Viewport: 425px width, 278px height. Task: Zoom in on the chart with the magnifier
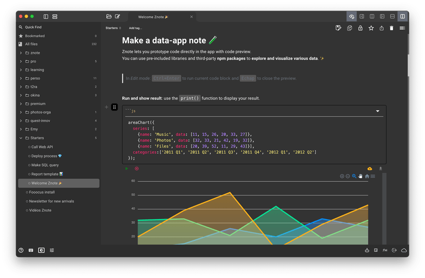pyautogui.click(x=354, y=176)
